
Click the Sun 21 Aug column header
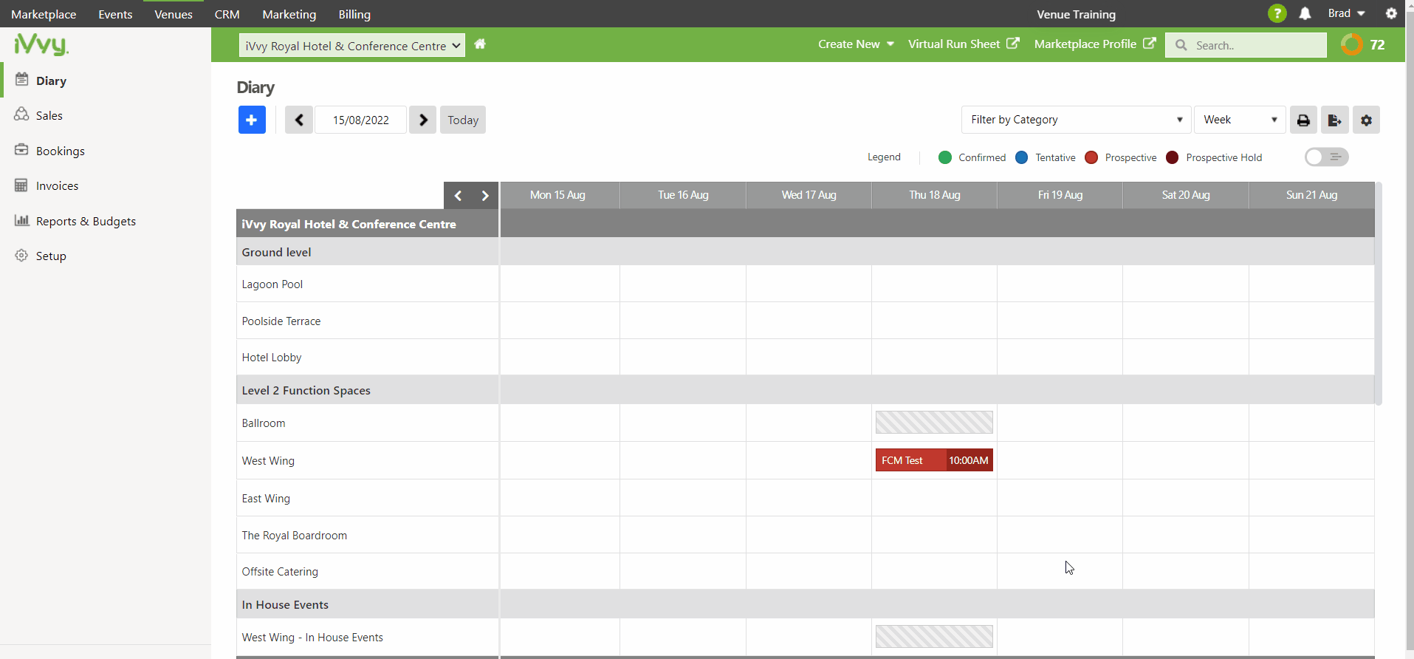tap(1312, 195)
